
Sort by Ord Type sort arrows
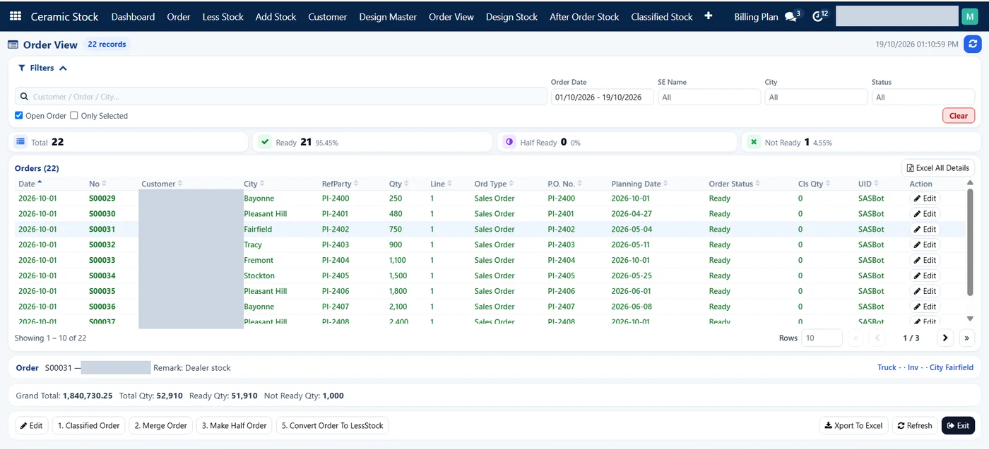pyautogui.click(x=512, y=184)
